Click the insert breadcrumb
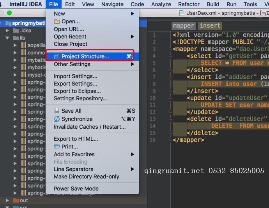 coord(210,26)
